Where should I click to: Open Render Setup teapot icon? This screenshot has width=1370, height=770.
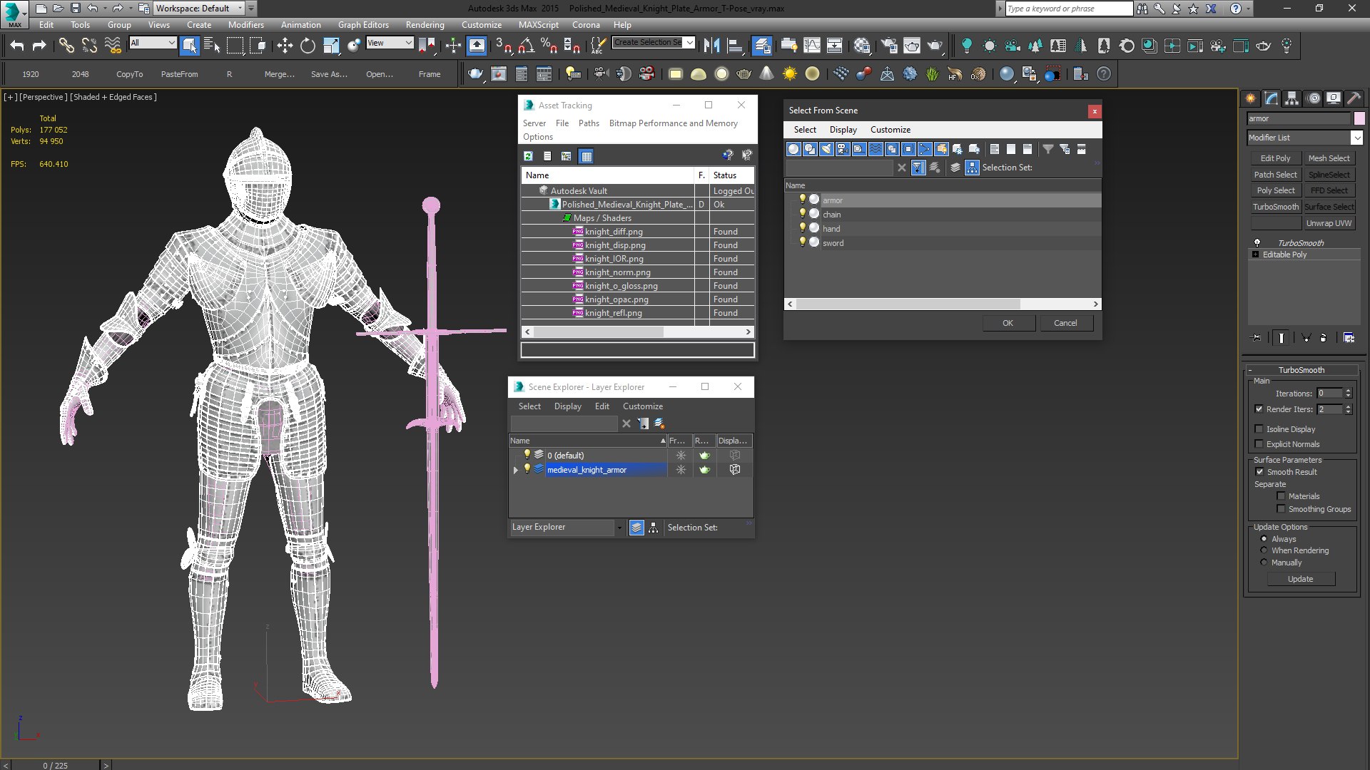[889, 46]
